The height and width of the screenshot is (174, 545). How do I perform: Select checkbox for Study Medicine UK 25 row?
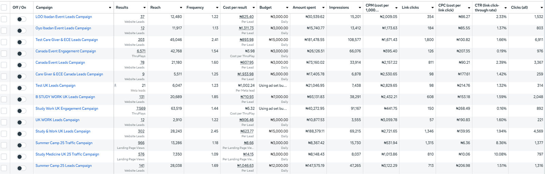[x=4, y=157]
